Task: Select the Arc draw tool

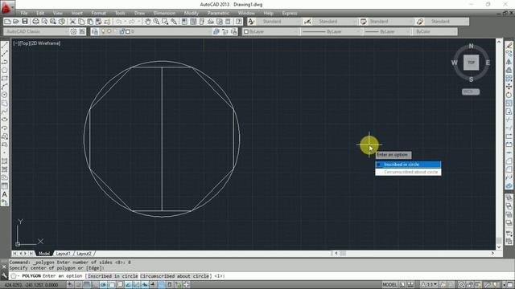Action: tap(5, 87)
